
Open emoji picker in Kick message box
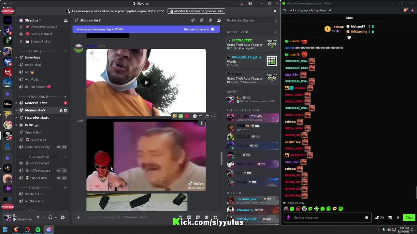(367, 217)
